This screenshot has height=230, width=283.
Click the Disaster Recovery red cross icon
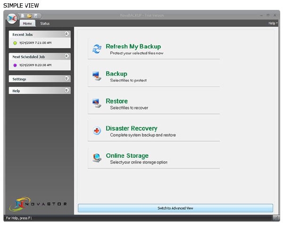pos(97,131)
